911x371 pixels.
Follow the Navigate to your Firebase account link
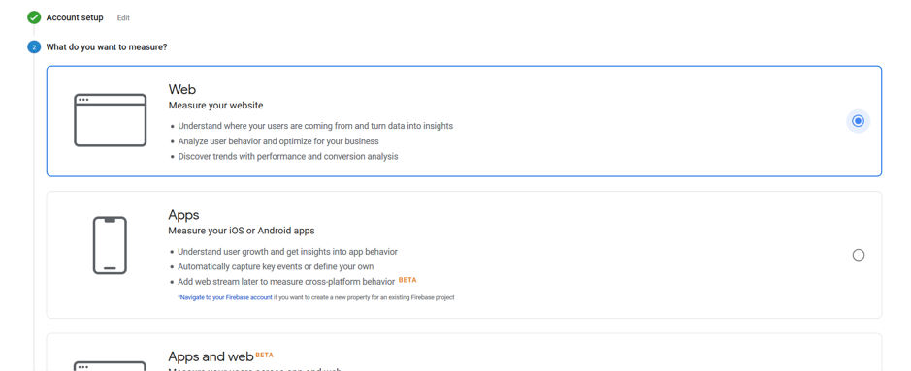[x=225, y=297]
